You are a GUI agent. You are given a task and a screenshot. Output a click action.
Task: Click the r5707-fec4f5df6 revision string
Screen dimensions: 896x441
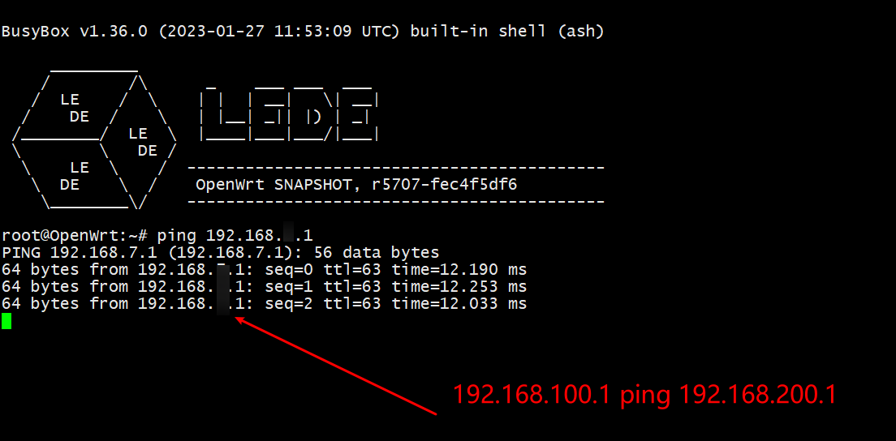tap(444, 185)
